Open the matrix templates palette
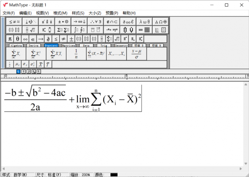The image size is (249, 177). pyautogui.click(x=144, y=30)
